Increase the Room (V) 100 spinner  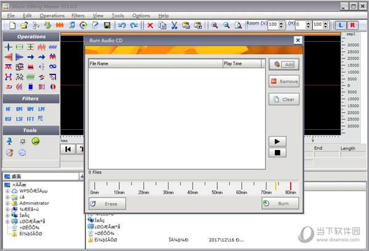click(x=281, y=23)
